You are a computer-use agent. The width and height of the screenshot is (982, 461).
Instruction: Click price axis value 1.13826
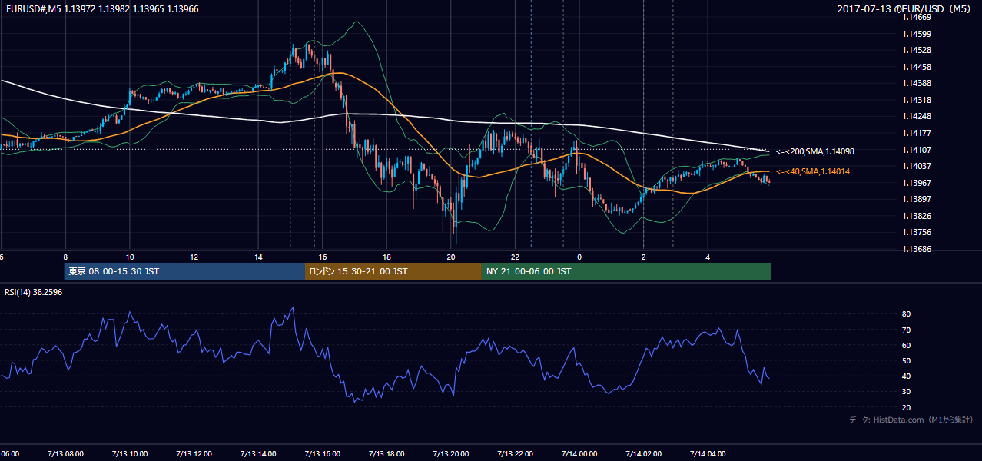(917, 216)
